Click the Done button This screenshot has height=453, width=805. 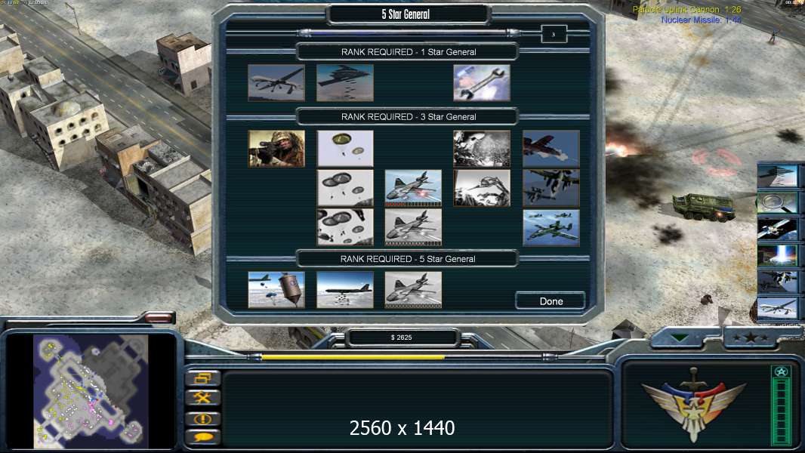click(x=551, y=301)
